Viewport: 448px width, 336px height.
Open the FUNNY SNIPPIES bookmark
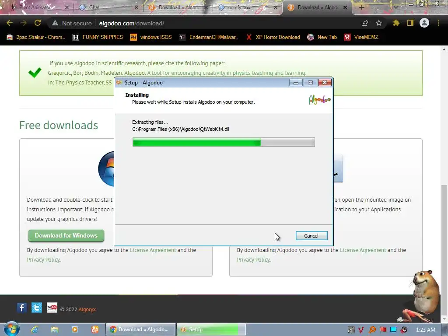pos(98,37)
